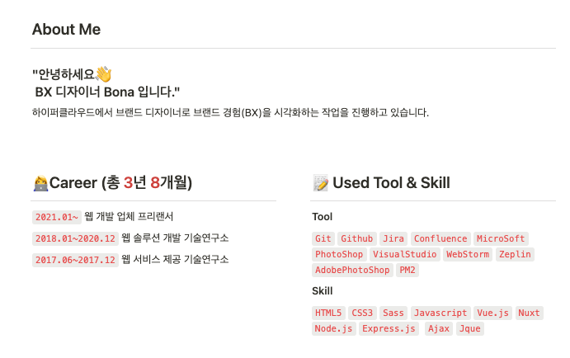Click the Javascript skill tag

pyautogui.click(x=440, y=313)
